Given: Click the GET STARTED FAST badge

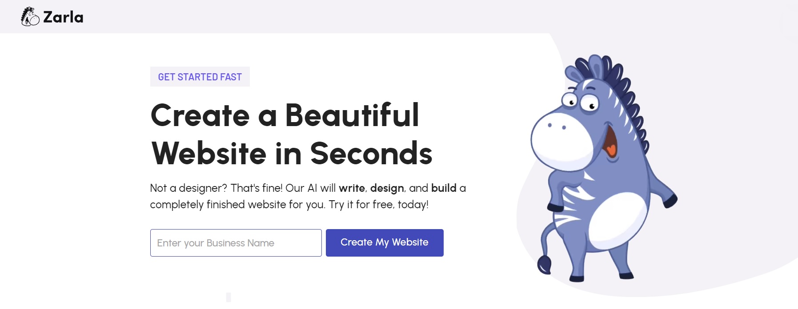Looking at the screenshot, I should (x=200, y=77).
